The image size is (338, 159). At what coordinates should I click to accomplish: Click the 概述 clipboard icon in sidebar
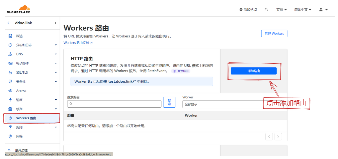(10, 36)
